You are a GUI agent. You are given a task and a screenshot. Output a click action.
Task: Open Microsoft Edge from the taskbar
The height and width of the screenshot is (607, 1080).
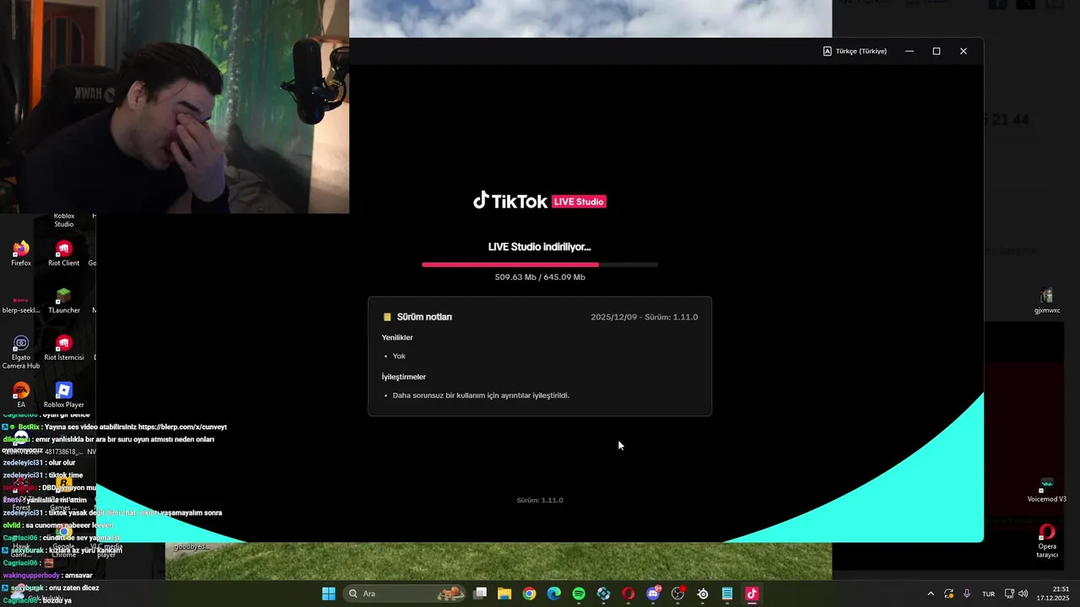tap(553, 594)
